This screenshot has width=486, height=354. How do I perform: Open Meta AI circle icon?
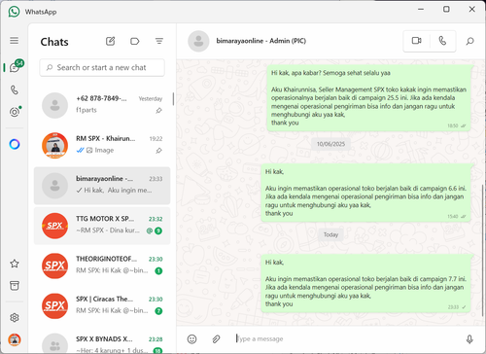point(15,144)
